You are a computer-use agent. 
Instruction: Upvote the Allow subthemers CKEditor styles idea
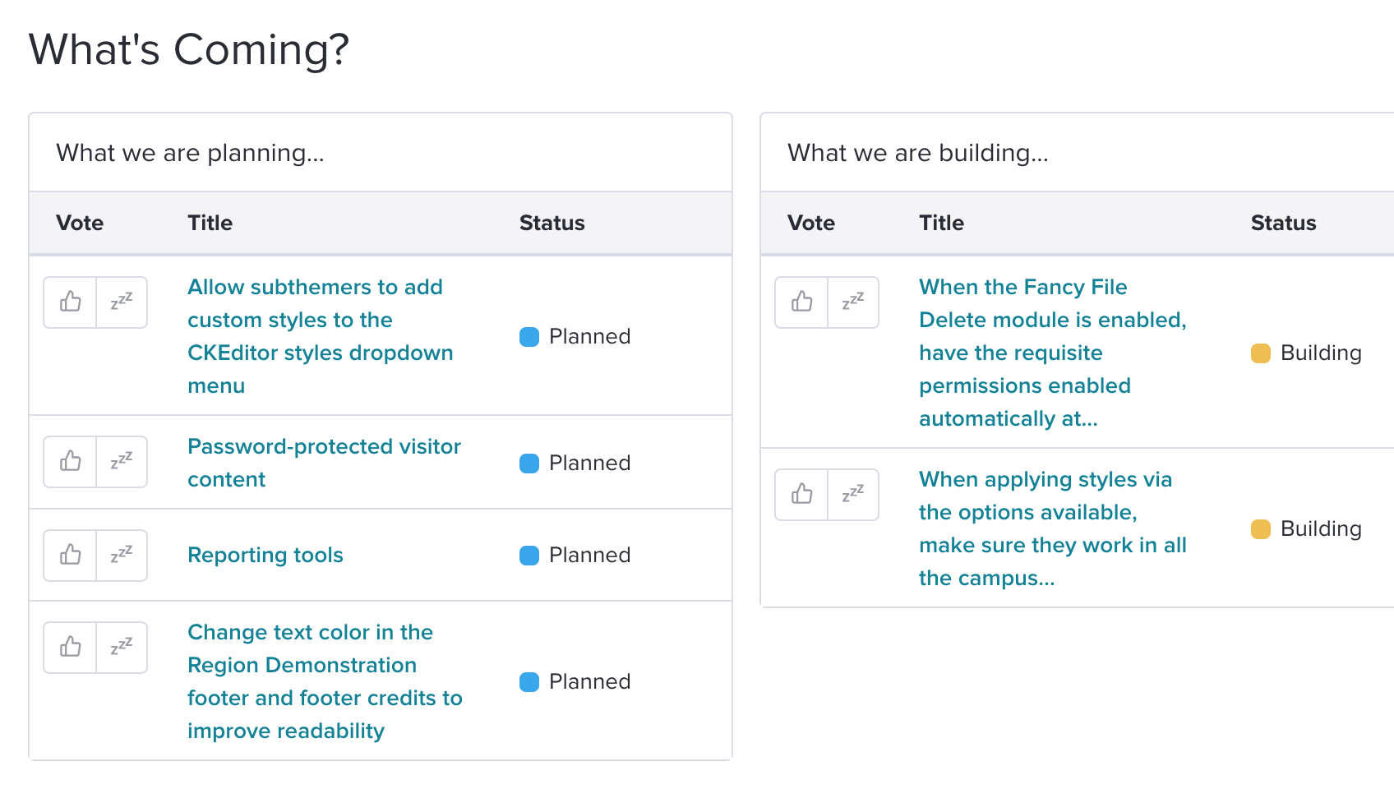pos(71,302)
